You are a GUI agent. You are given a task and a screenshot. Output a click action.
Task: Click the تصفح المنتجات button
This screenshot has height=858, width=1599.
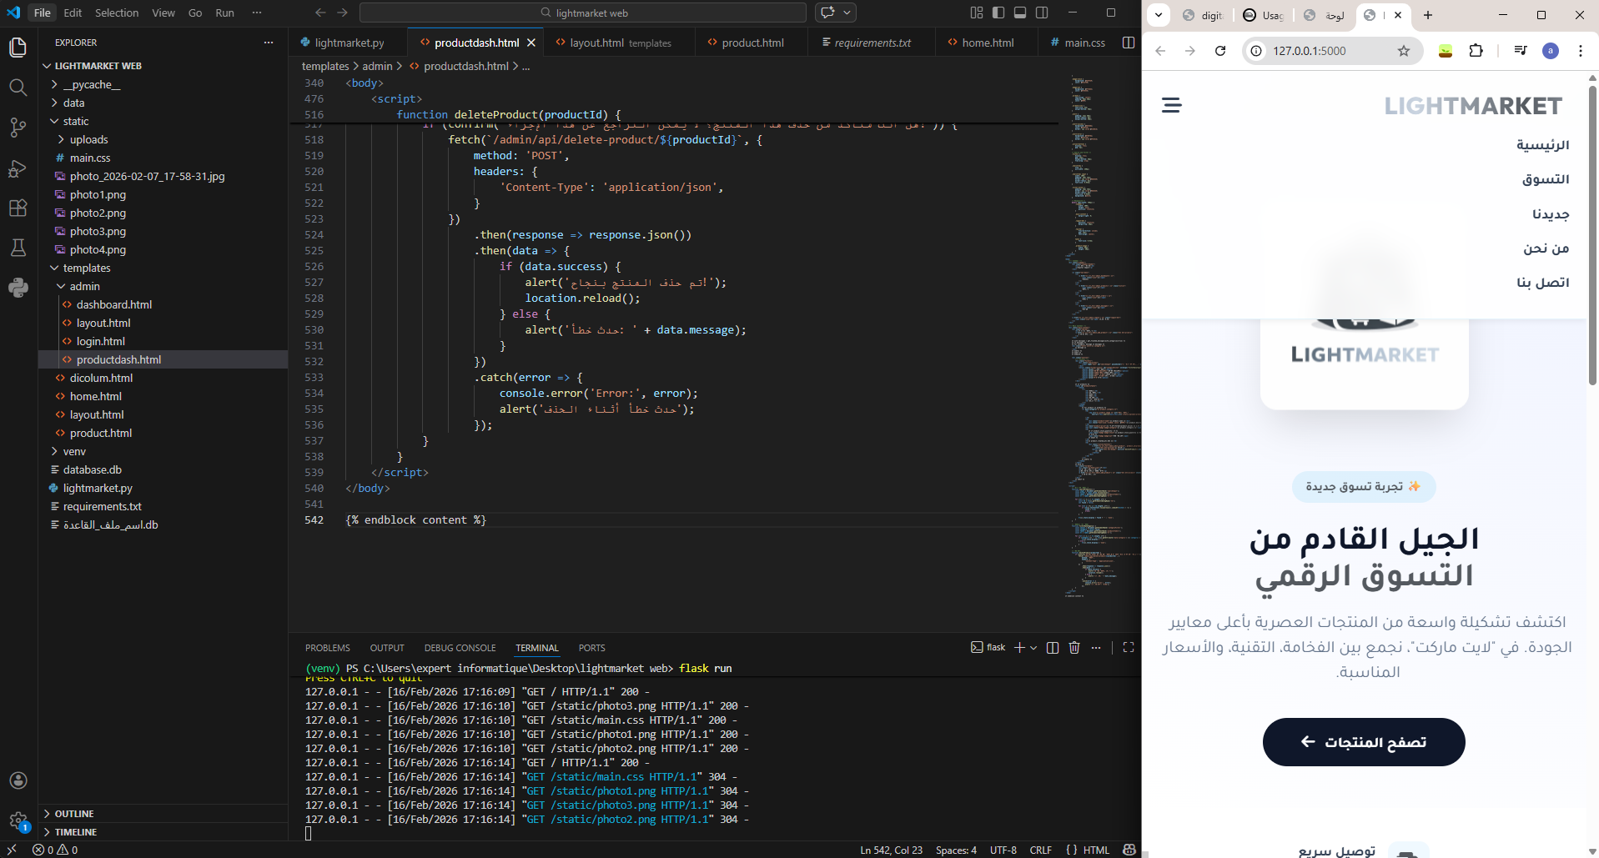(1363, 742)
